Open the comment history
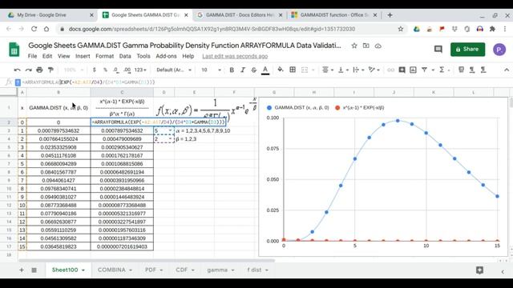Image resolution: width=513 pixels, height=288 pixels. pos(438,50)
